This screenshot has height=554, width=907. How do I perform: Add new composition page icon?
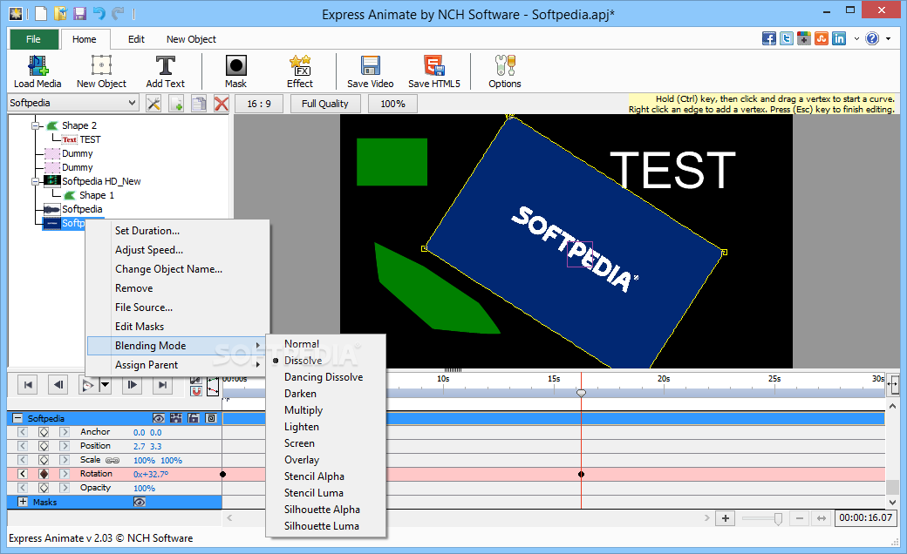coord(176,104)
